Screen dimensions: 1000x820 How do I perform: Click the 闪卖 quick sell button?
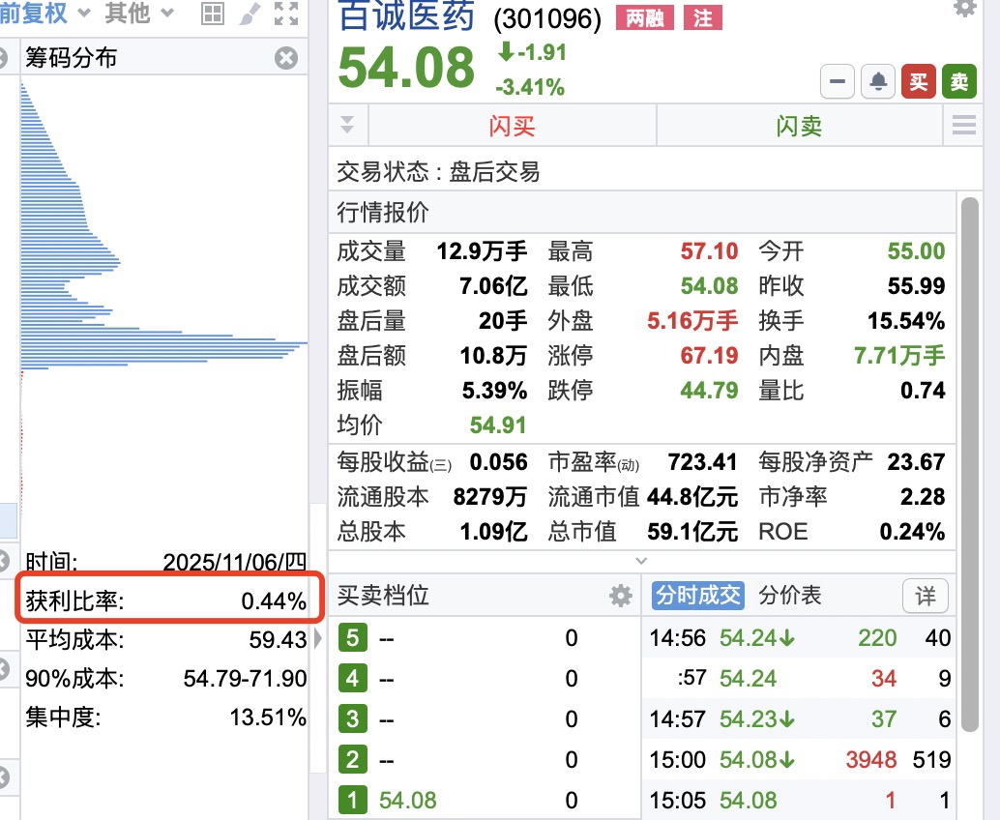tap(799, 126)
